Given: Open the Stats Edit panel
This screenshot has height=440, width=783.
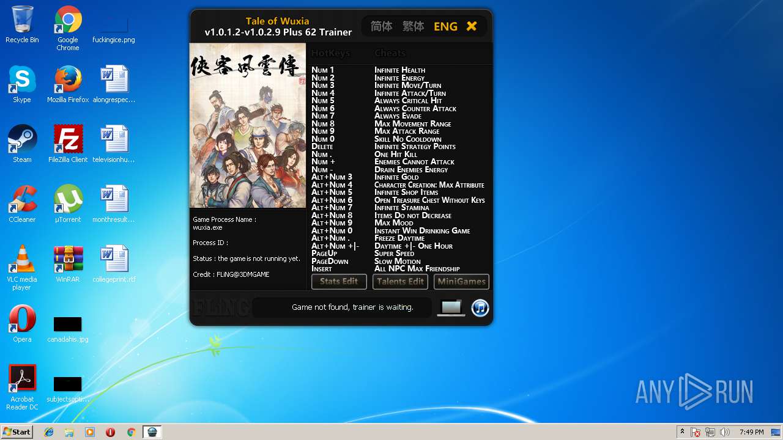Looking at the screenshot, I should tap(339, 282).
